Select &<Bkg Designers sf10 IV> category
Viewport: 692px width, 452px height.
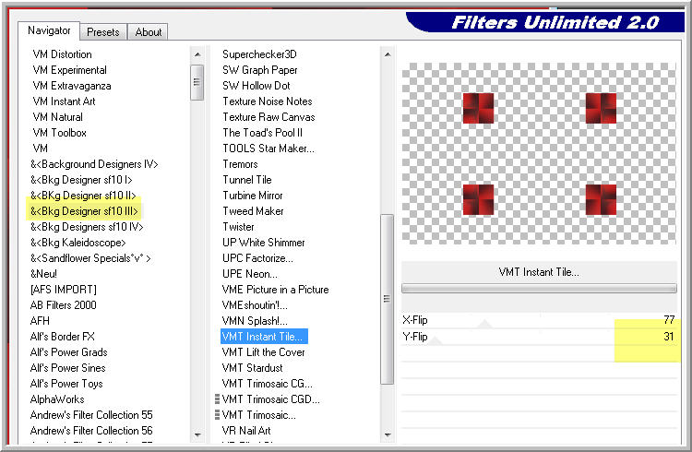click(87, 227)
